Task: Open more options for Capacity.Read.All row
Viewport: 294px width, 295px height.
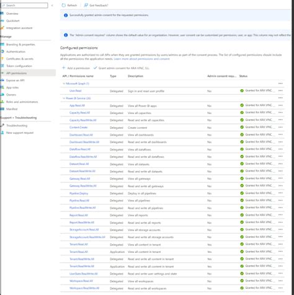Action: click(x=280, y=113)
